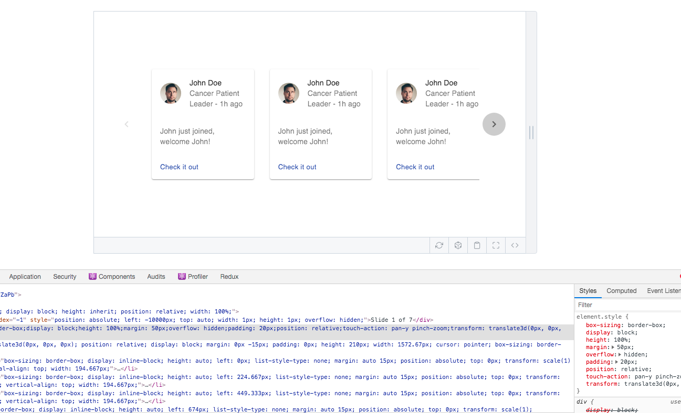Image resolution: width=681 pixels, height=413 pixels.
Task: Open sandbox in new window via cube icon
Action: coord(458,245)
